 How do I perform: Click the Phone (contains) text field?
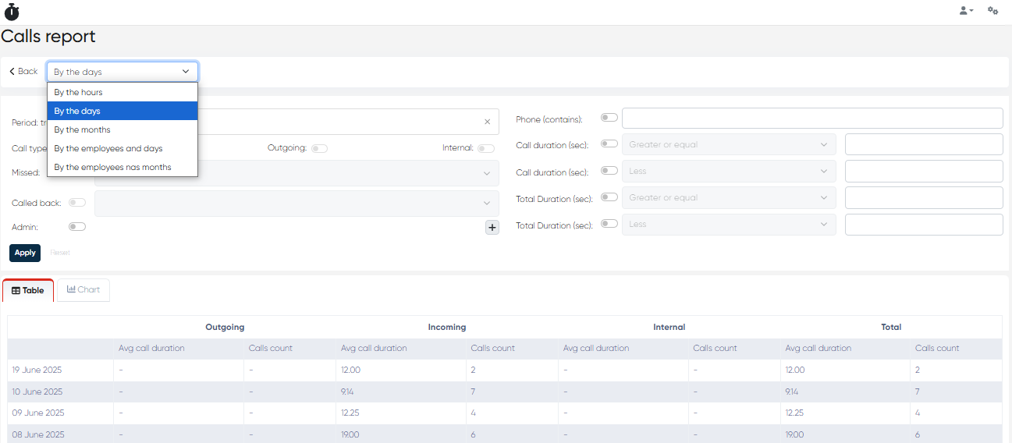coord(811,119)
